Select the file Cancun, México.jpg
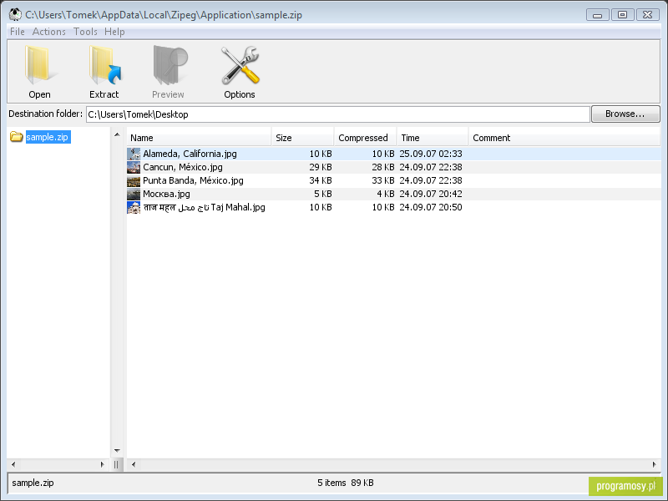The image size is (668, 501). pyautogui.click(x=183, y=167)
